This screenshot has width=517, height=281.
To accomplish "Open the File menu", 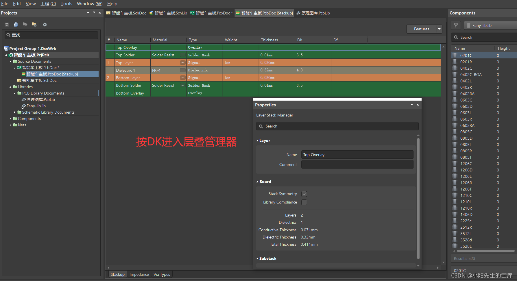I will pyautogui.click(x=5, y=3).
